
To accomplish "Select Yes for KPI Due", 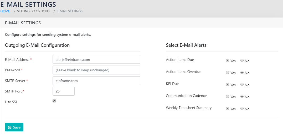I will point(228,85).
